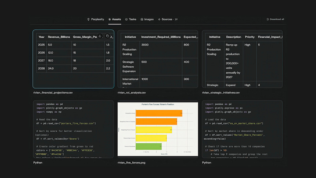
Task: Open the rivian_roi_analysis.csv table preview
Action: 158,59
